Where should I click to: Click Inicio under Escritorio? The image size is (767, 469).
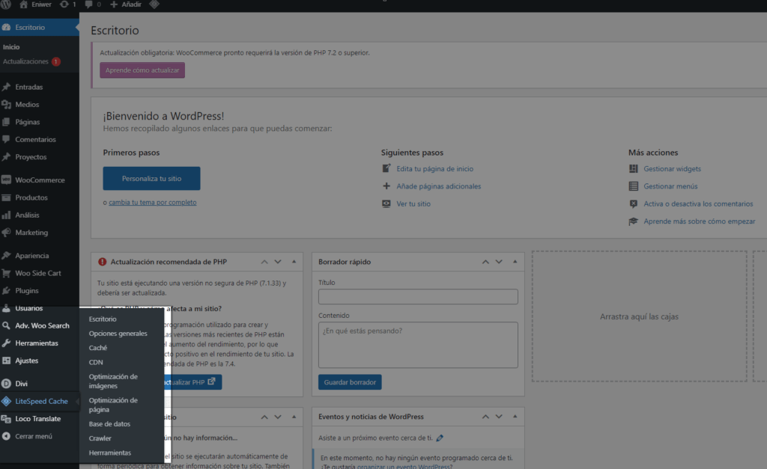(11, 47)
